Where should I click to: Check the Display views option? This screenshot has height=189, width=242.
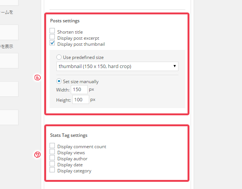[52, 152]
